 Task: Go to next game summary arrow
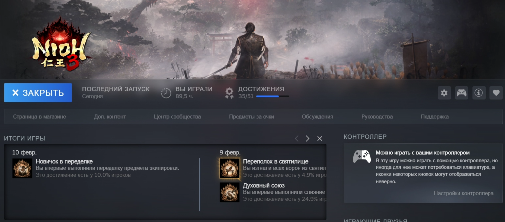(307, 138)
